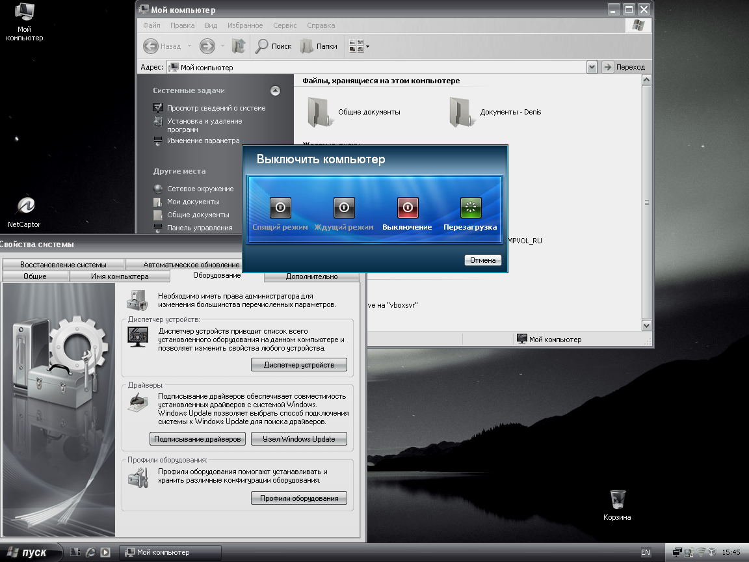The height and width of the screenshot is (562, 749).
Task: Switch to the Дополнительно tab
Action: point(311,276)
